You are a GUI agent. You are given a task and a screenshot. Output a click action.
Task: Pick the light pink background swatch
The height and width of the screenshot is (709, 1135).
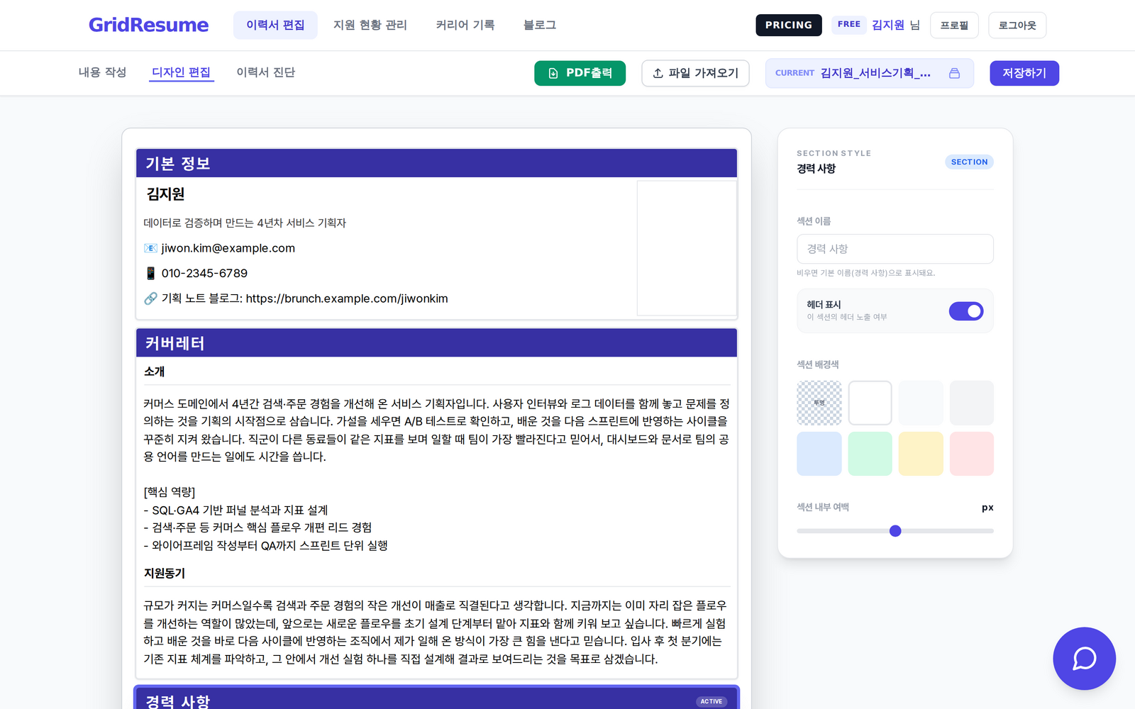click(972, 454)
